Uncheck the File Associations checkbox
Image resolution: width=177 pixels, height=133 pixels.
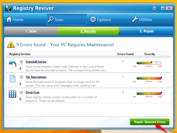click(x=21, y=77)
